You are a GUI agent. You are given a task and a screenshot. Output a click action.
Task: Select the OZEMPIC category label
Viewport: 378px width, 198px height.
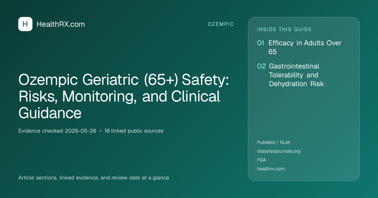[x=221, y=24]
